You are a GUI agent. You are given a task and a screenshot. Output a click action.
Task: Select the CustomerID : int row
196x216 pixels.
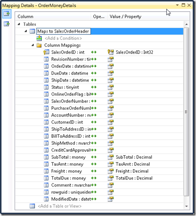tap(99, 122)
